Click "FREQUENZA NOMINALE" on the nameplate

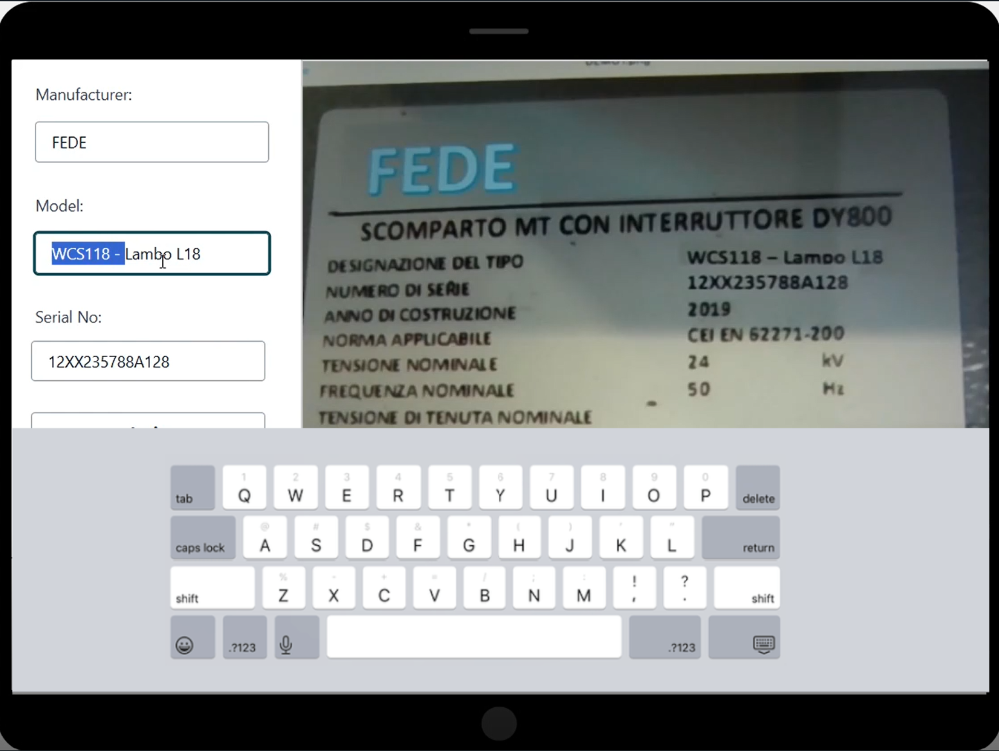pyautogui.click(x=416, y=391)
